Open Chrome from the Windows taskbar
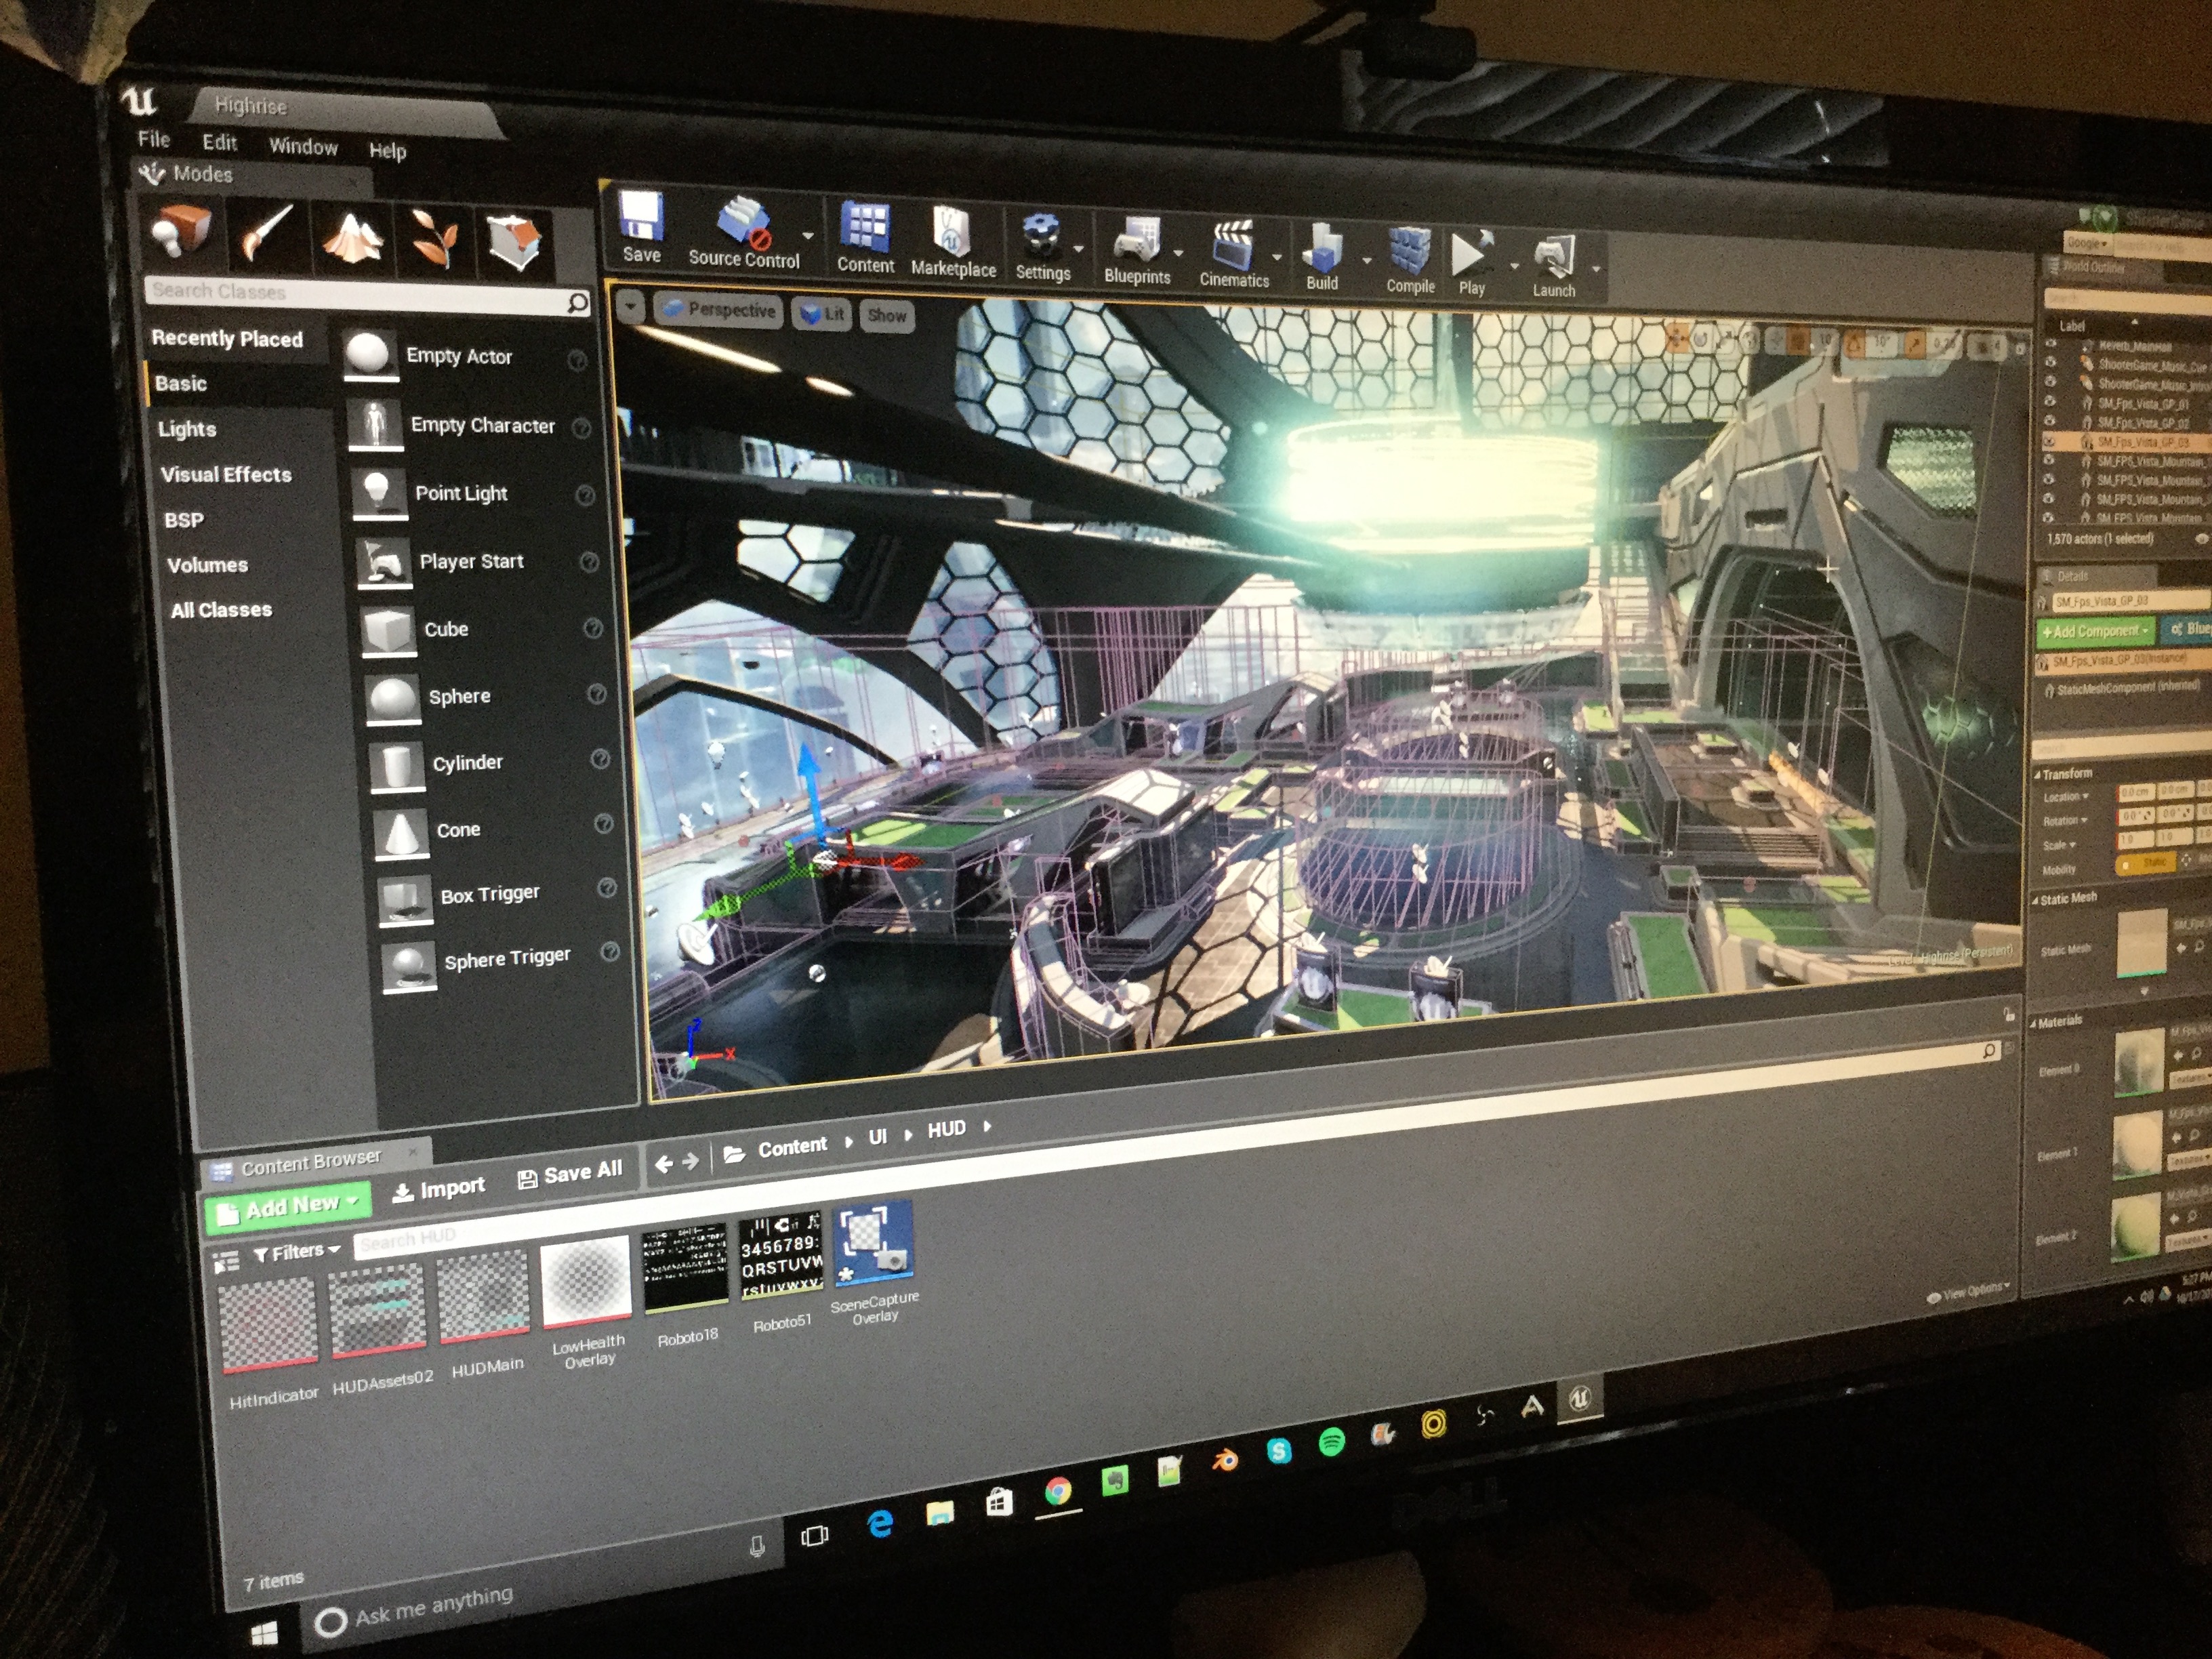The image size is (2212, 1659). click(x=1057, y=1493)
